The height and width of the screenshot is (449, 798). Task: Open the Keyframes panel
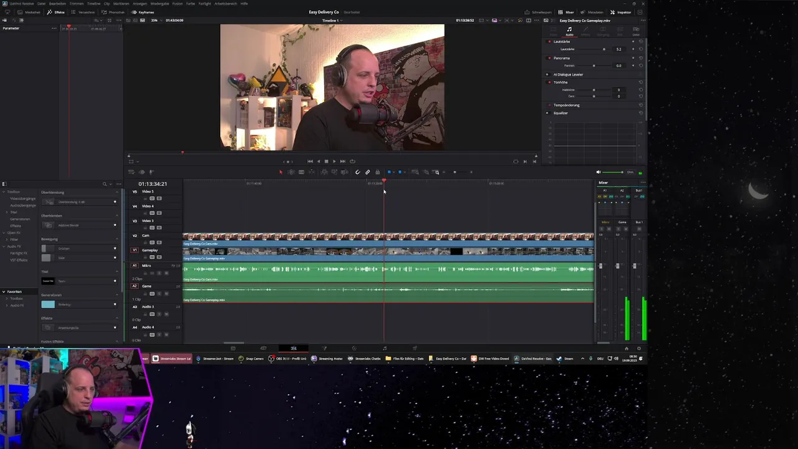(143, 12)
